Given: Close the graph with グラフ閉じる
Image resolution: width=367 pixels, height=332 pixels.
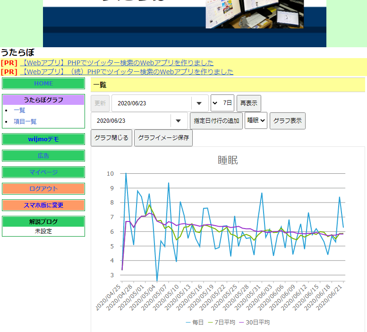Looking at the screenshot, I should click(111, 138).
